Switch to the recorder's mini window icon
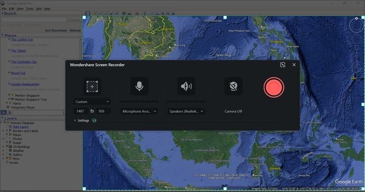Screen dimensions: 365x192 (x=282, y=65)
